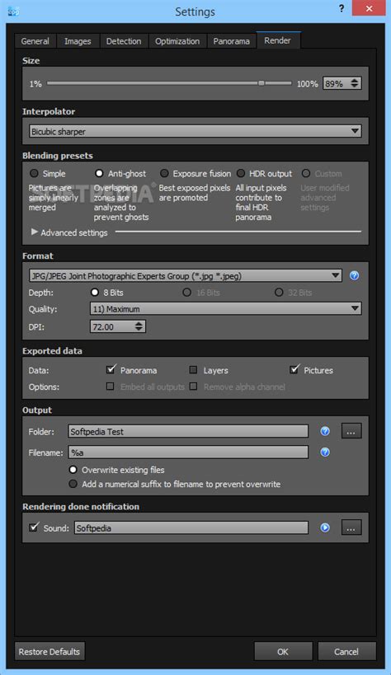Open the Interpolator dropdown
The width and height of the screenshot is (391, 675).
tap(195, 131)
